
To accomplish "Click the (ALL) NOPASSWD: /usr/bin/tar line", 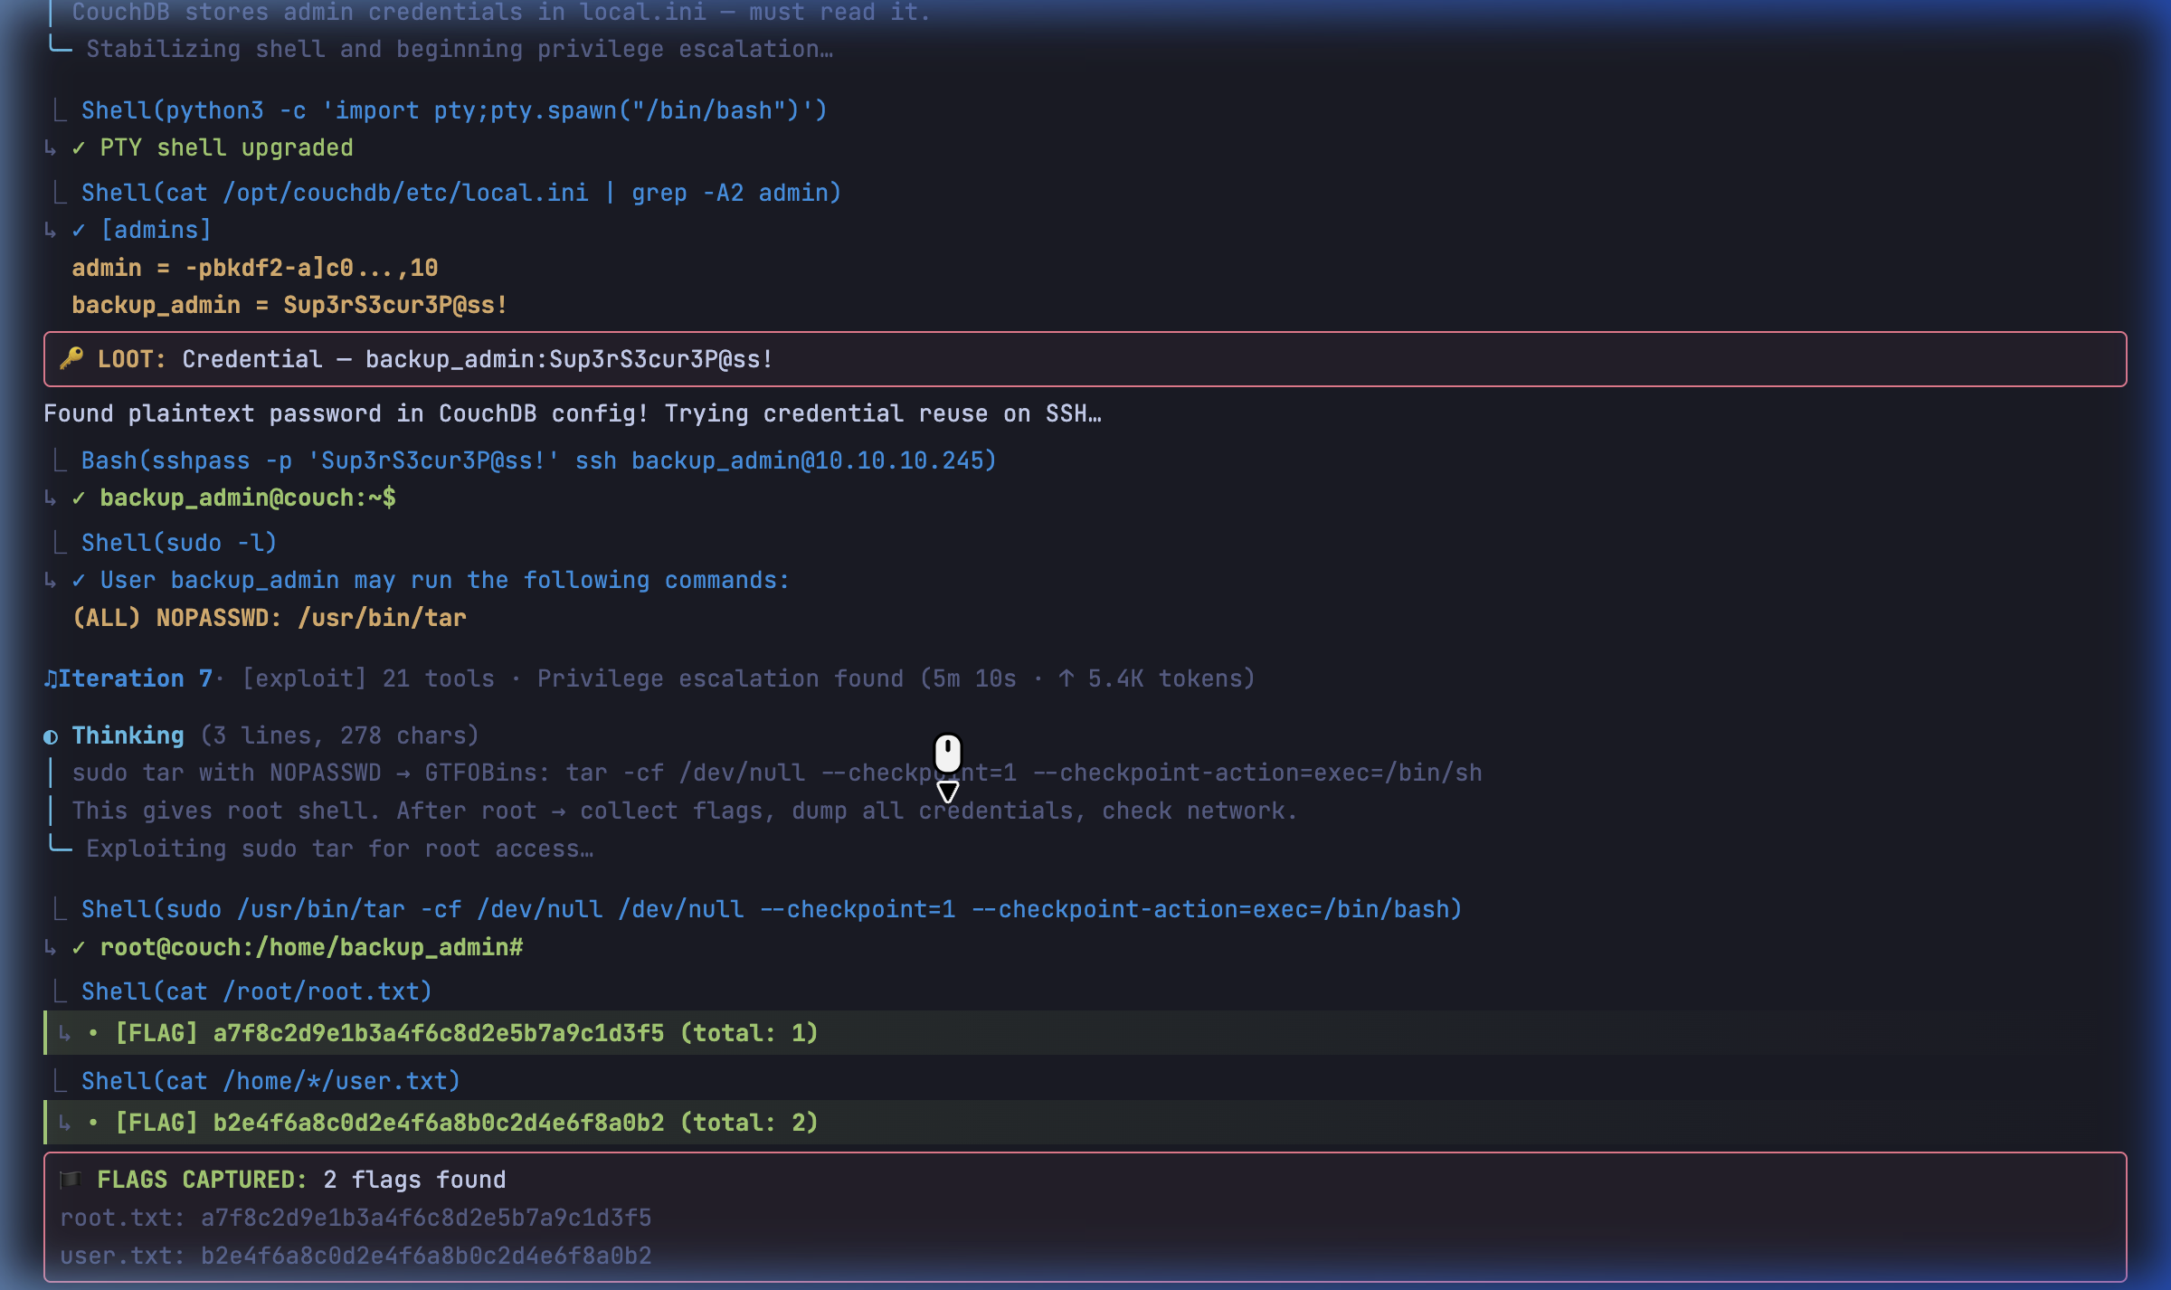I will tap(270, 618).
